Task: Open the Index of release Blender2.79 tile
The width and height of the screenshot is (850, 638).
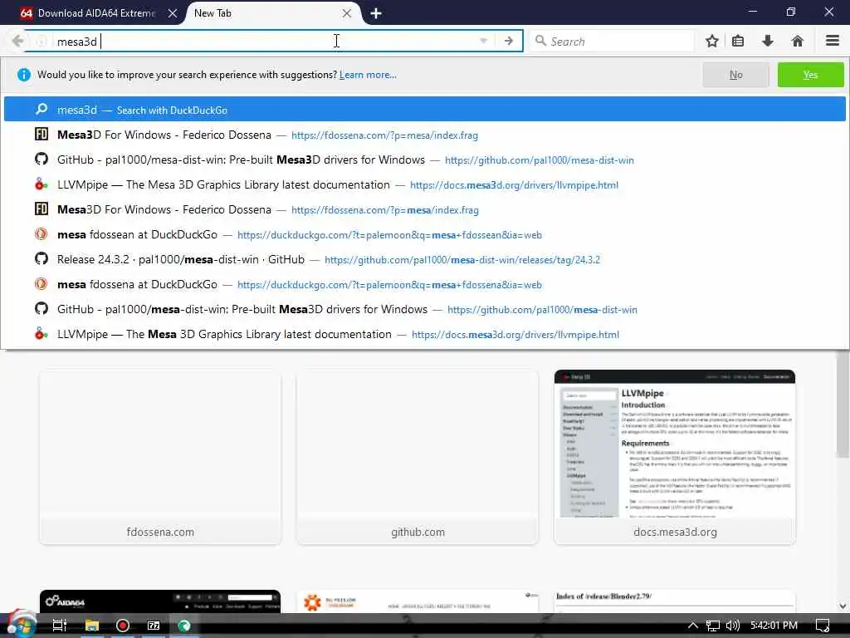Action: pyautogui.click(x=675, y=601)
